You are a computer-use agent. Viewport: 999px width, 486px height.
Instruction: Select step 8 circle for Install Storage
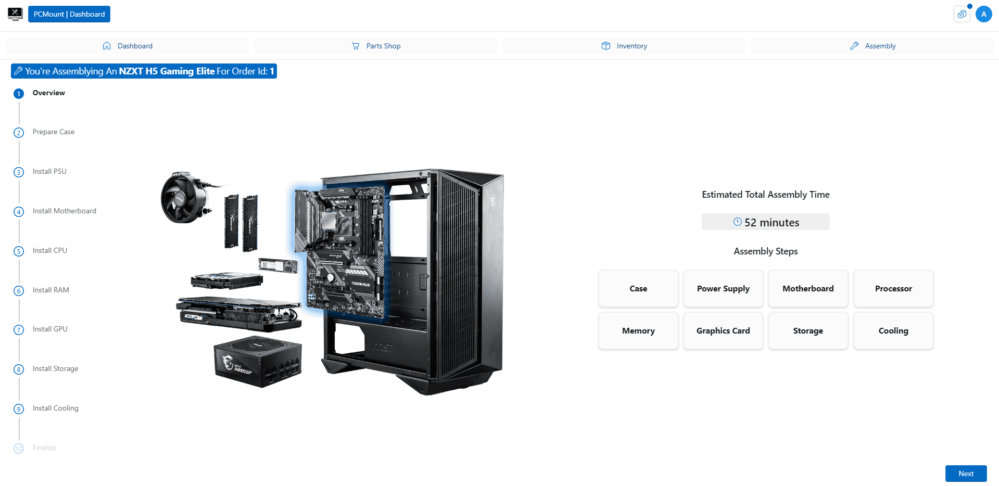(x=19, y=369)
